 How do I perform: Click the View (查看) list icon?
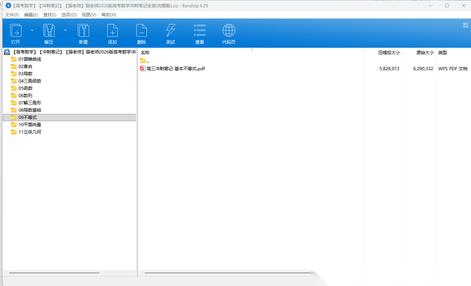[200, 31]
